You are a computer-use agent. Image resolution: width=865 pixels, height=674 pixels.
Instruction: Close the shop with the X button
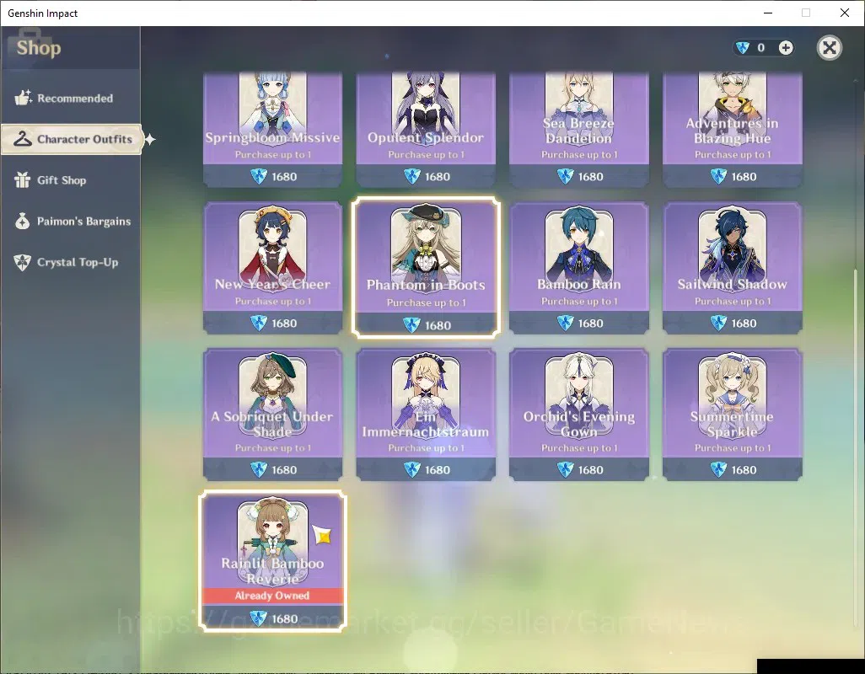click(x=829, y=48)
